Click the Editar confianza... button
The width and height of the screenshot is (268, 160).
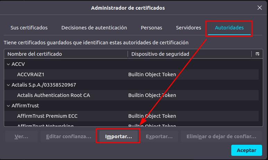[x=69, y=136]
